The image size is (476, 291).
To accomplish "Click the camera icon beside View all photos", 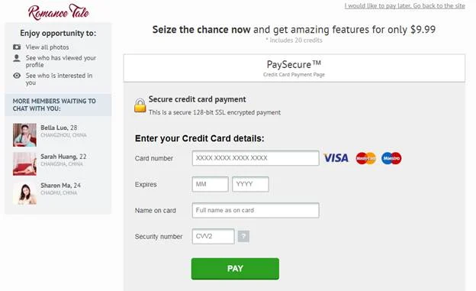I will 17,47.
